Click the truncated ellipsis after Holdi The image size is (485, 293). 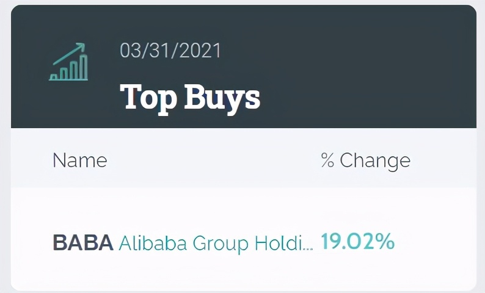pos(308,248)
